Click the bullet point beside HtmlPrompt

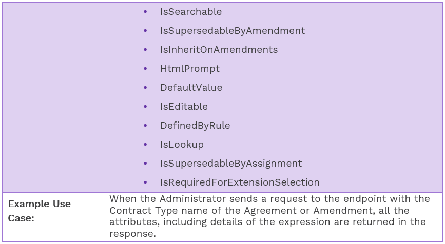click(146, 69)
